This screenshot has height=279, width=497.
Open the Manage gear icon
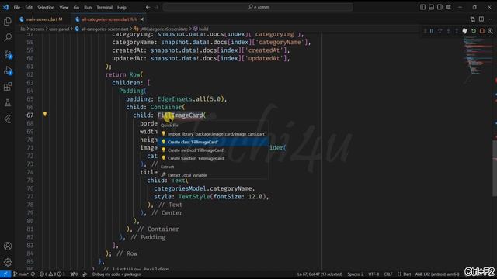[x=8, y=262]
